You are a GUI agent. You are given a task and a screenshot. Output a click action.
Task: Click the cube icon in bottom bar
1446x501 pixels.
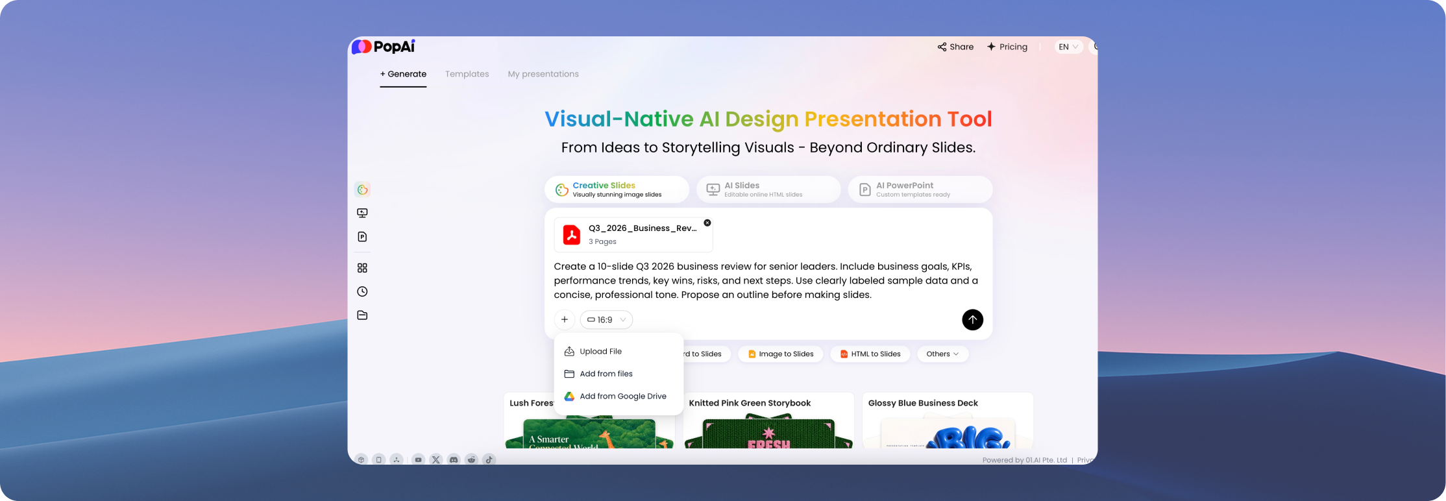pos(361,459)
